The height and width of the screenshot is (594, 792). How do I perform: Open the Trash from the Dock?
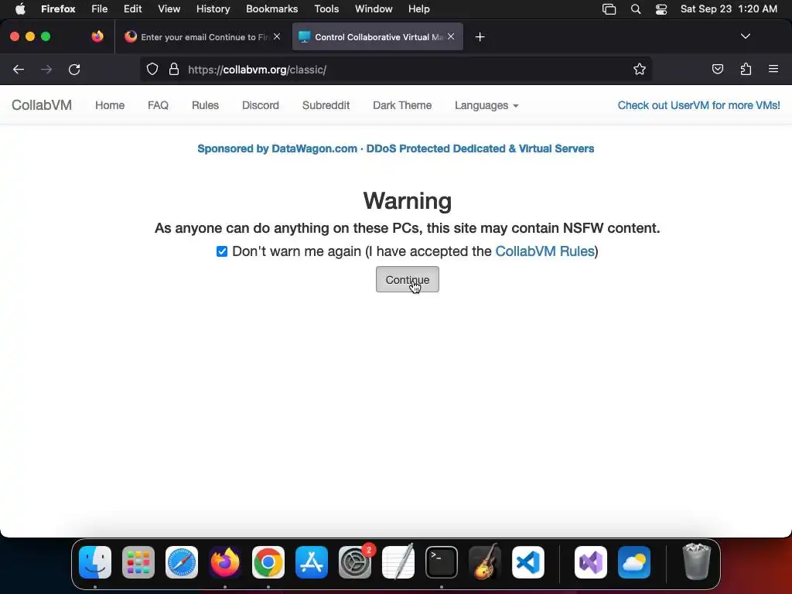(x=697, y=562)
